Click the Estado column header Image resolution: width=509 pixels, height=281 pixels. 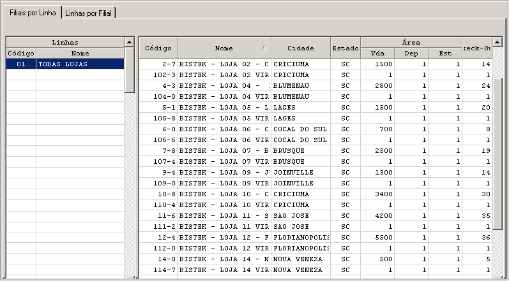(346, 48)
